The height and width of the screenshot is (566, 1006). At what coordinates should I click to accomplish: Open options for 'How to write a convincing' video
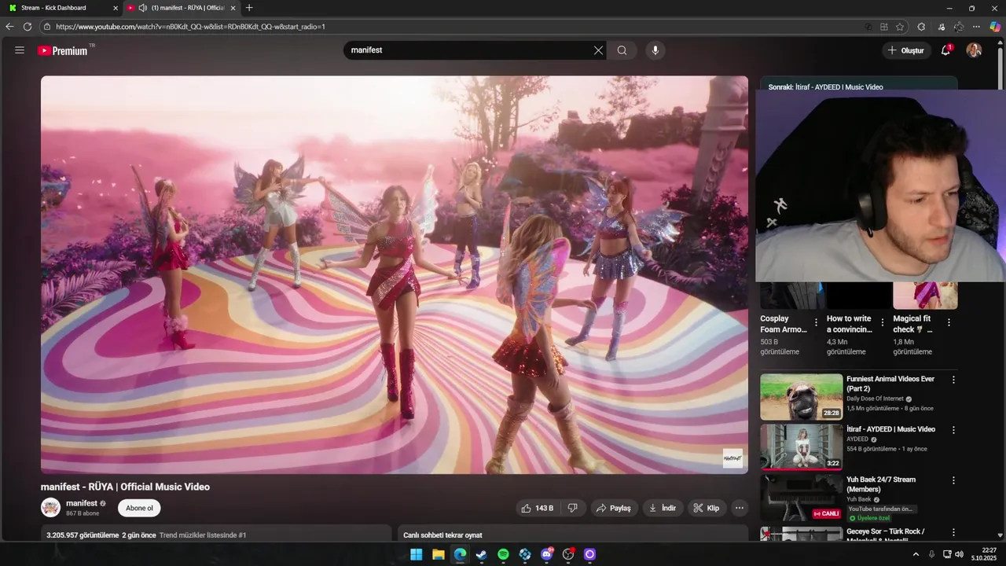pos(883,322)
